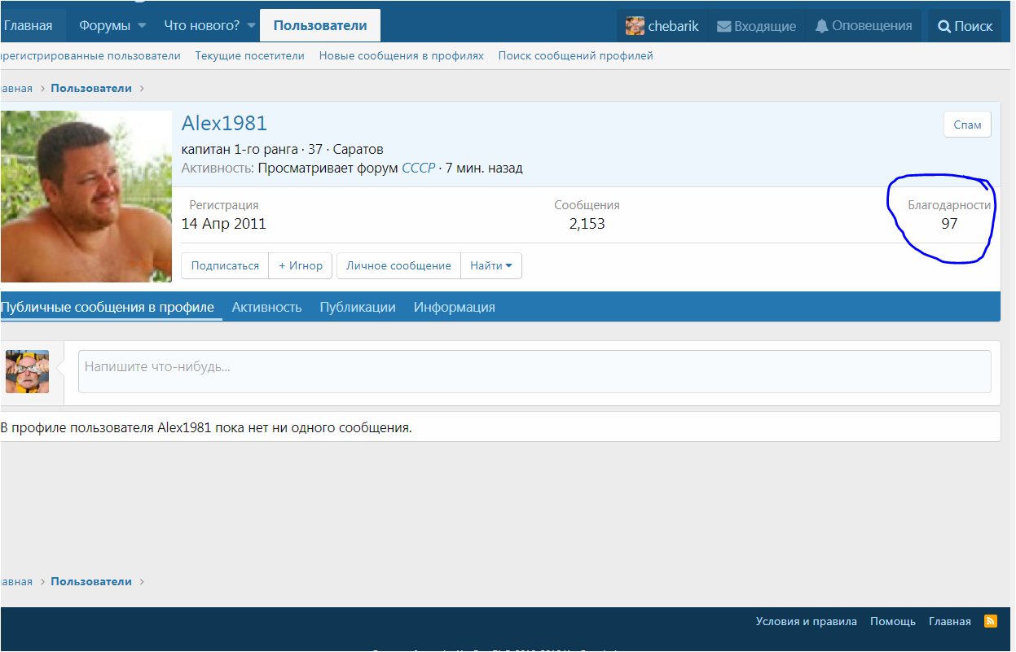
Task: Switch to the Публикации tab
Action: [x=357, y=307]
